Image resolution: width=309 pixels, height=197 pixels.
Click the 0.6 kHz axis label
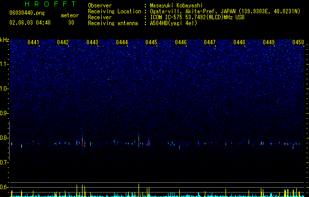pyautogui.click(x=4, y=187)
